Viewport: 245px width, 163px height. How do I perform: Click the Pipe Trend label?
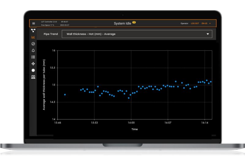(51, 34)
